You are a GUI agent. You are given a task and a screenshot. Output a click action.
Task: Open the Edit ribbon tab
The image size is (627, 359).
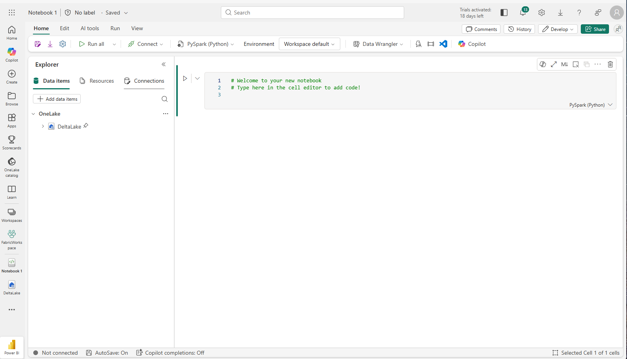pos(65,28)
